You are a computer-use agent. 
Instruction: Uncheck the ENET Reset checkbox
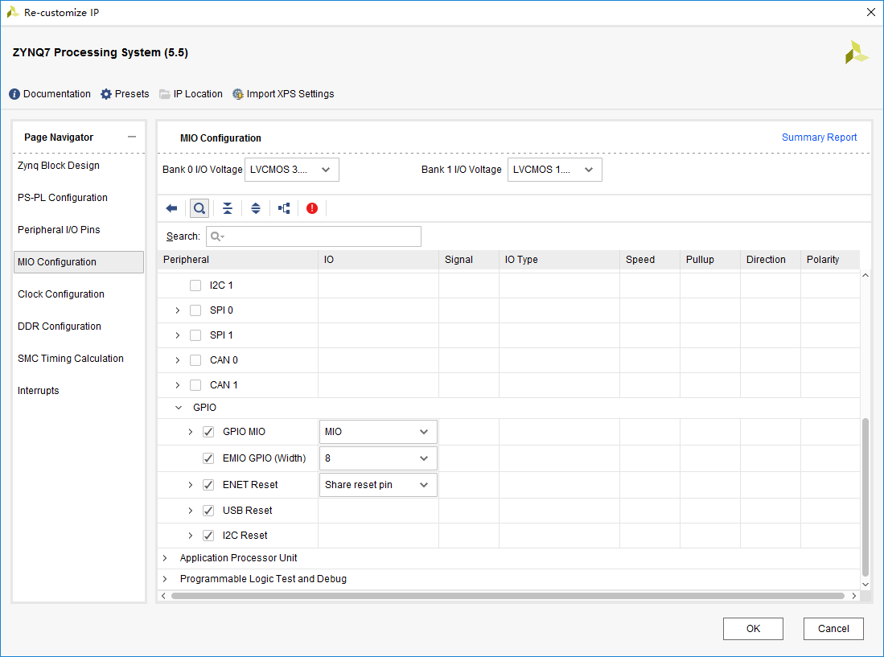pyautogui.click(x=208, y=485)
